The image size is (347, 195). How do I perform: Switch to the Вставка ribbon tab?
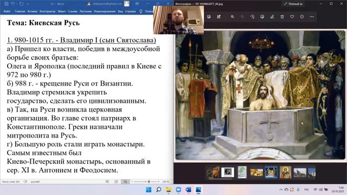(33, 11)
